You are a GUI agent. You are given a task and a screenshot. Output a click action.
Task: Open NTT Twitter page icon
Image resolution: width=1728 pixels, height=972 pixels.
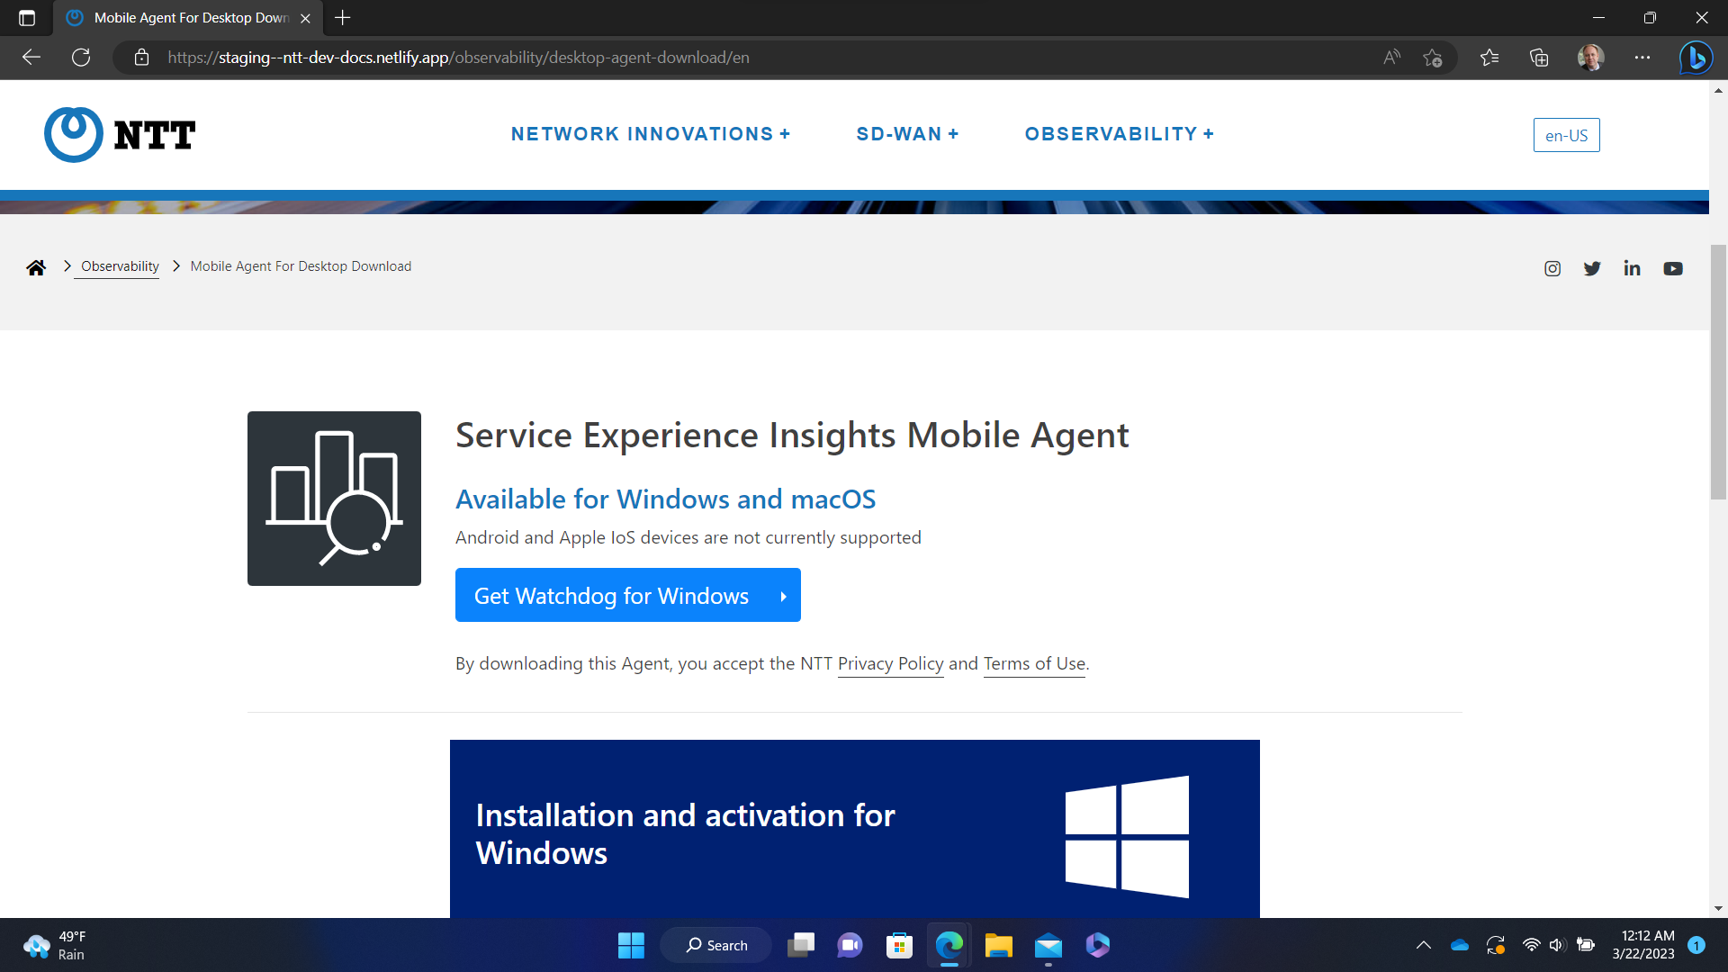pos(1592,268)
